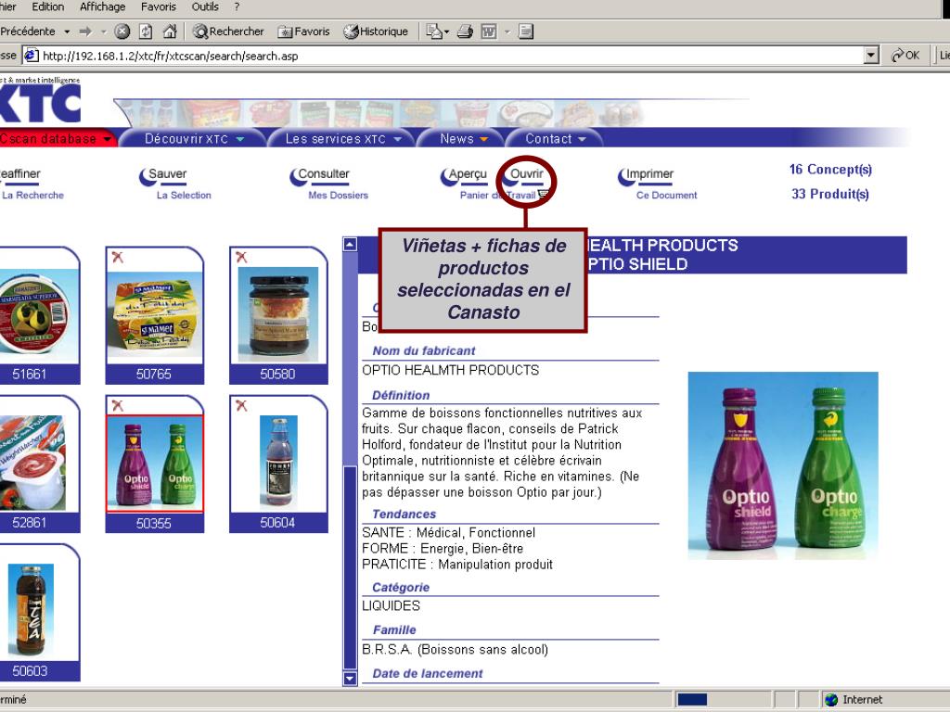Screen dimensions: 950x712
Task: Click the Précédente back button
Action: tap(28, 32)
